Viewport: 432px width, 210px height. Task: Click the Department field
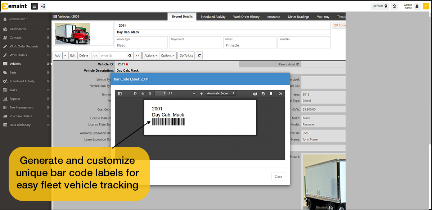(195, 42)
